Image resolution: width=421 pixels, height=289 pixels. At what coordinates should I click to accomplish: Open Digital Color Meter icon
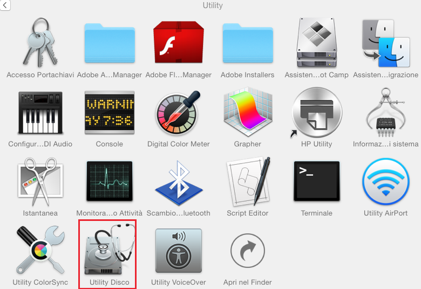(178, 112)
